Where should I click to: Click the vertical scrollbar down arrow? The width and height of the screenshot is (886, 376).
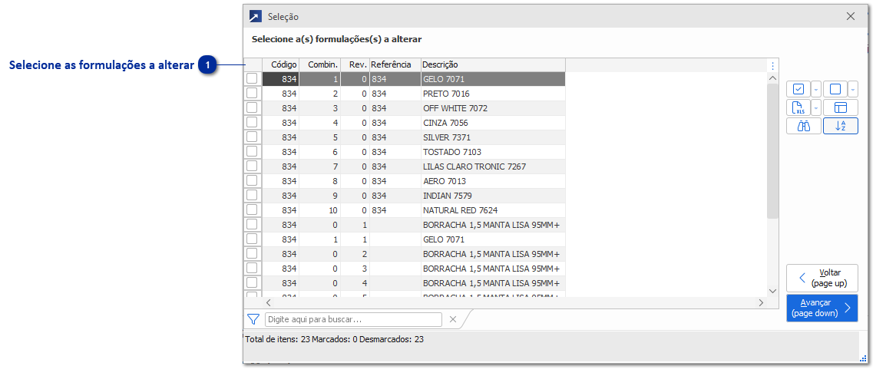[773, 291]
